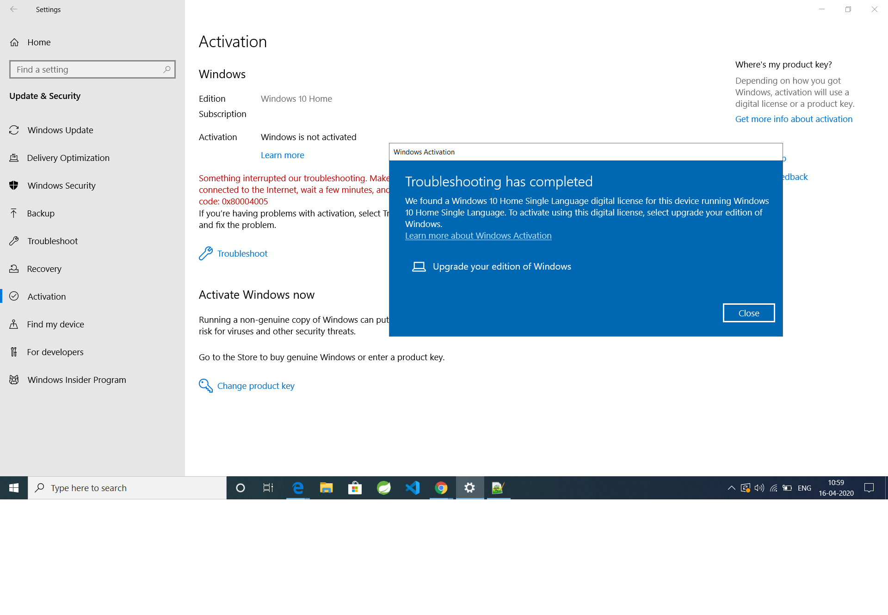This screenshot has height=615, width=888.
Task: Select Windows Update in the sidebar
Action: coord(92,130)
